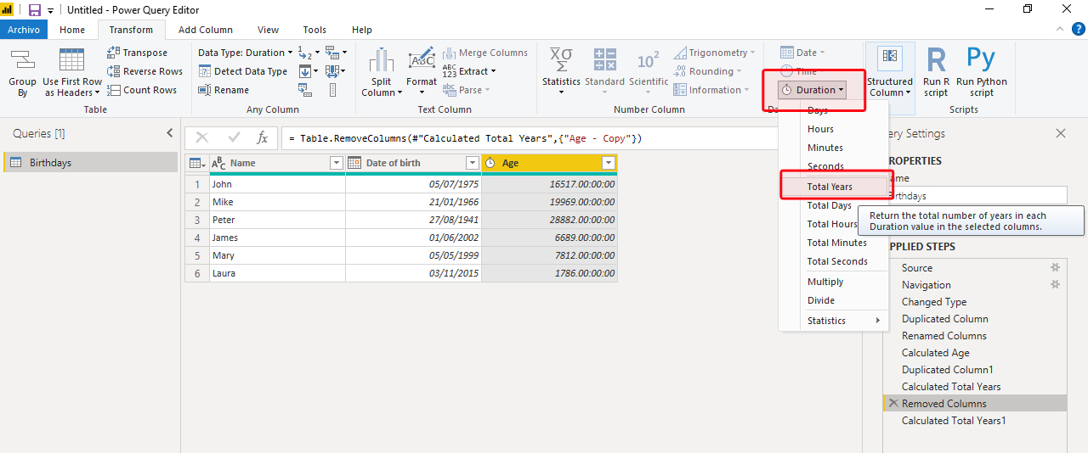Switch to the Tools tab
The image size is (1088, 453).
(x=314, y=30)
